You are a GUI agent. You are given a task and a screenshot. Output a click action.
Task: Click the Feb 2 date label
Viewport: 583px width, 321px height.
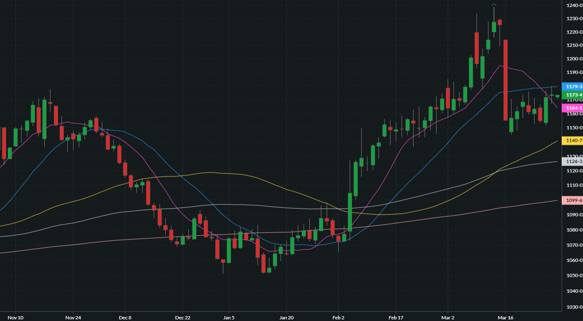click(x=338, y=317)
